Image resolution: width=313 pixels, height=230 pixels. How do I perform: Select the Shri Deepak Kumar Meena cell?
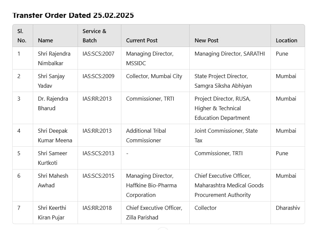[x=55, y=135]
